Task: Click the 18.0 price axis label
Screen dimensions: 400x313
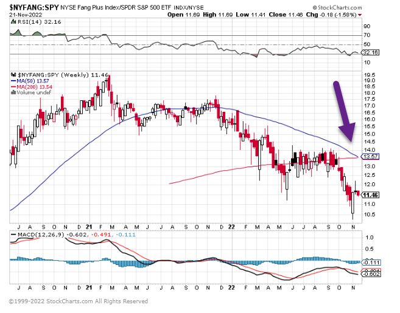Action: tap(370, 93)
